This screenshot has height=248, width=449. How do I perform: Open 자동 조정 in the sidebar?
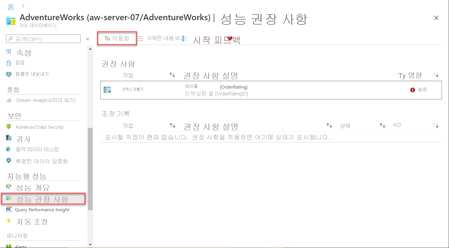pyautogui.click(x=32, y=222)
